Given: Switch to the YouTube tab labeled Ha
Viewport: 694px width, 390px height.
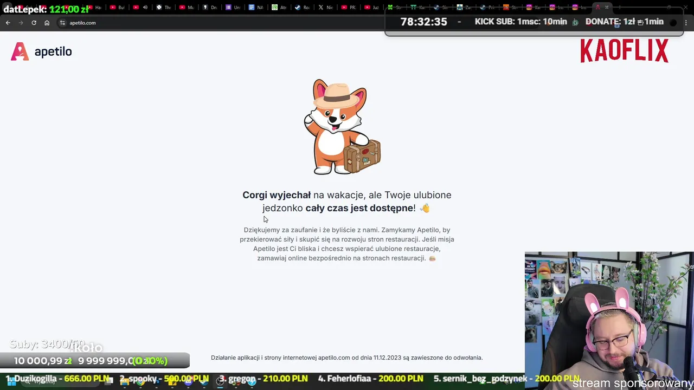Looking at the screenshot, I should pyautogui.click(x=94, y=8).
